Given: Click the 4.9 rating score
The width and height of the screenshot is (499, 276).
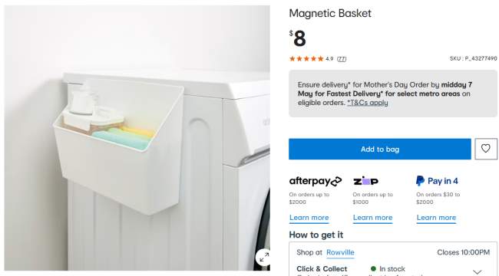Looking at the screenshot, I should pyautogui.click(x=329, y=59).
